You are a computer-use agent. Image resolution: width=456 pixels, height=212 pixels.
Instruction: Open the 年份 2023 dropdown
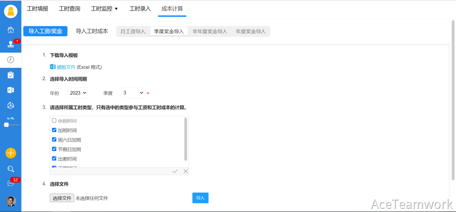(78, 93)
